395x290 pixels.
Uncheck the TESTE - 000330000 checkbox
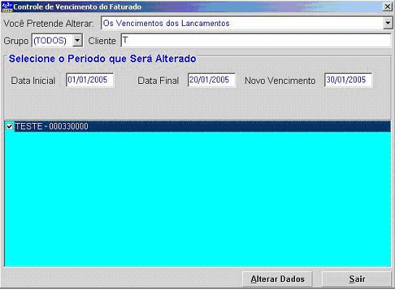point(9,127)
